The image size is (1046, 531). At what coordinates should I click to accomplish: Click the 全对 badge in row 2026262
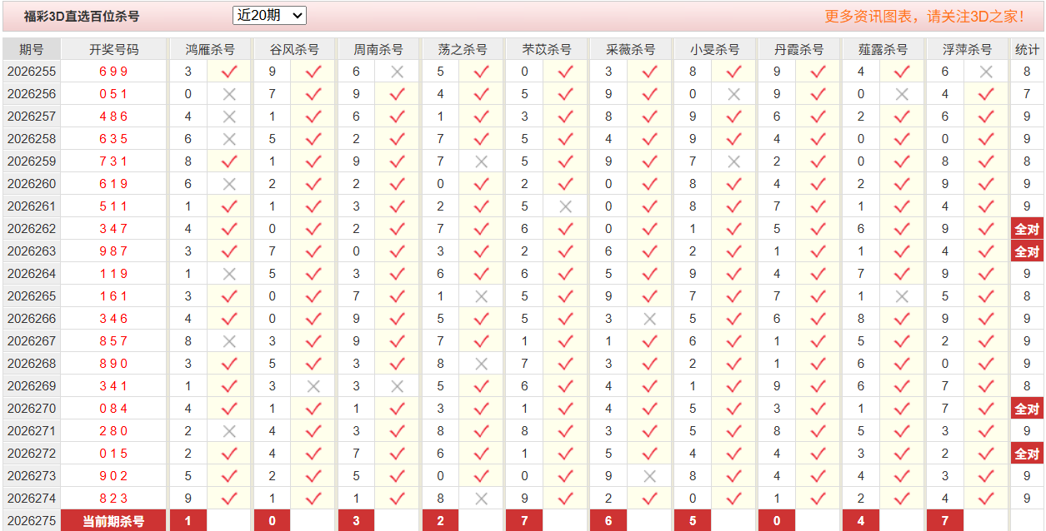click(x=1027, y=229)
